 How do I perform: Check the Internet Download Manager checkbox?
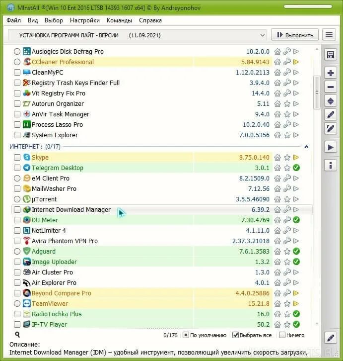tap(17, 209)
